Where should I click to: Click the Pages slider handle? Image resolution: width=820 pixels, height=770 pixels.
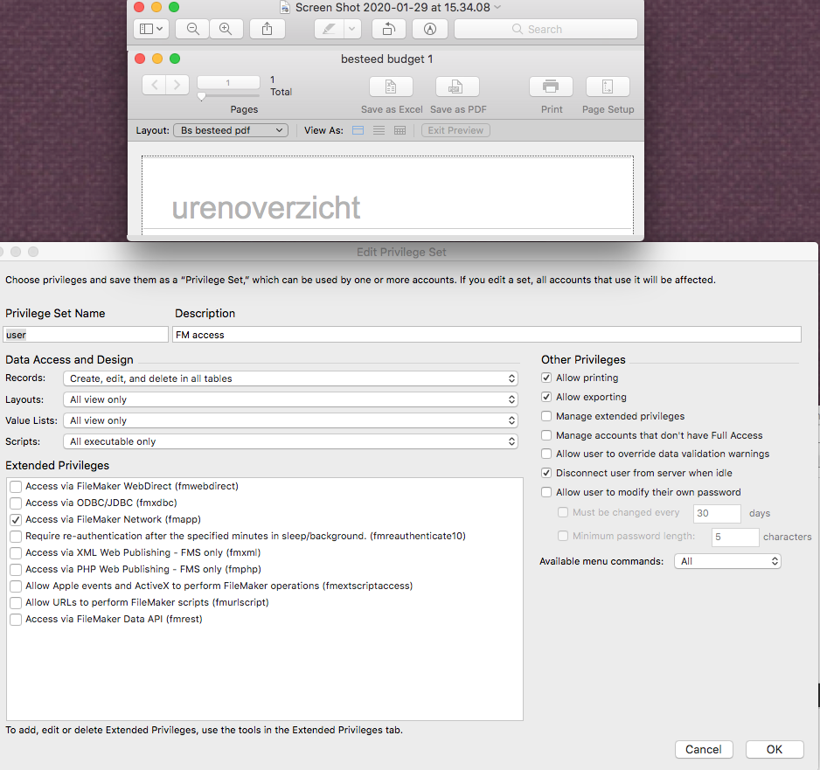(x=201, y=97)
